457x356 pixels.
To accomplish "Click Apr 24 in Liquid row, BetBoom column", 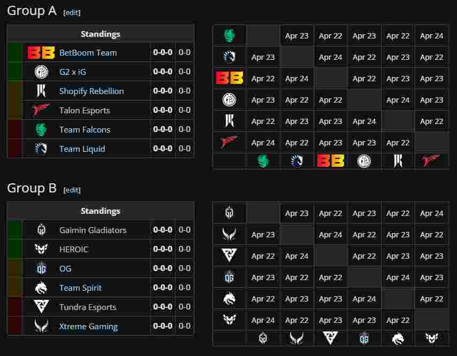I will (331, 57).
